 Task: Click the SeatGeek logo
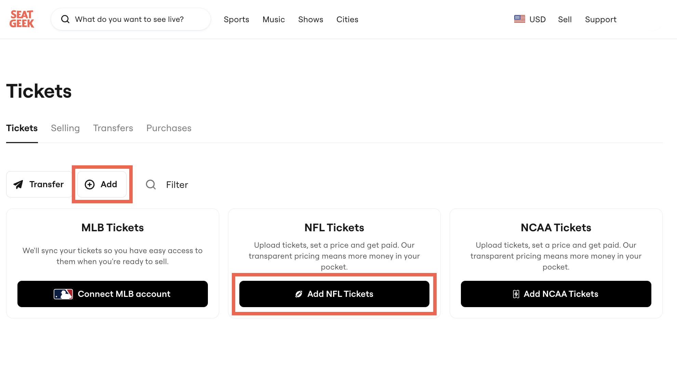22,19
